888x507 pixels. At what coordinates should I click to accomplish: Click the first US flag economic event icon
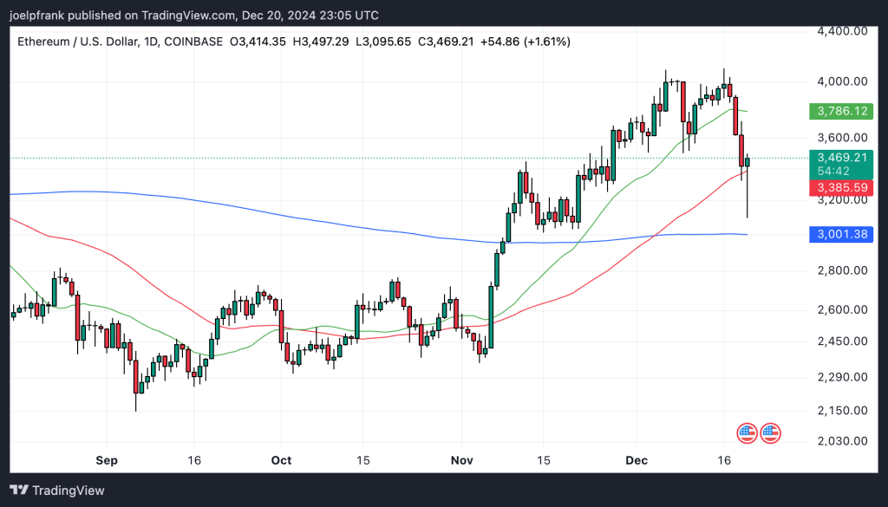pos(748,433)
